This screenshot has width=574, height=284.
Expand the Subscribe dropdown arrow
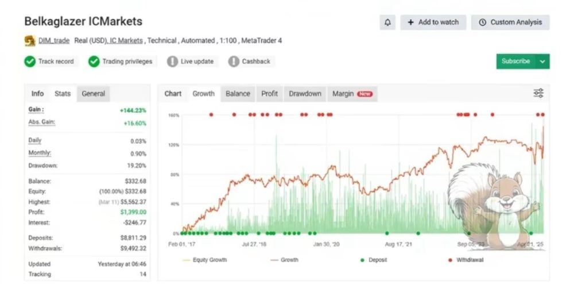click(542, 62)
